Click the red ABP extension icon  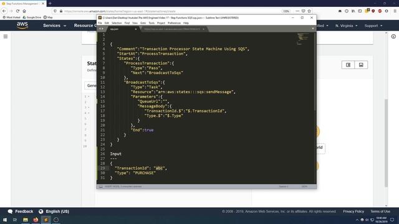(380, 11)
